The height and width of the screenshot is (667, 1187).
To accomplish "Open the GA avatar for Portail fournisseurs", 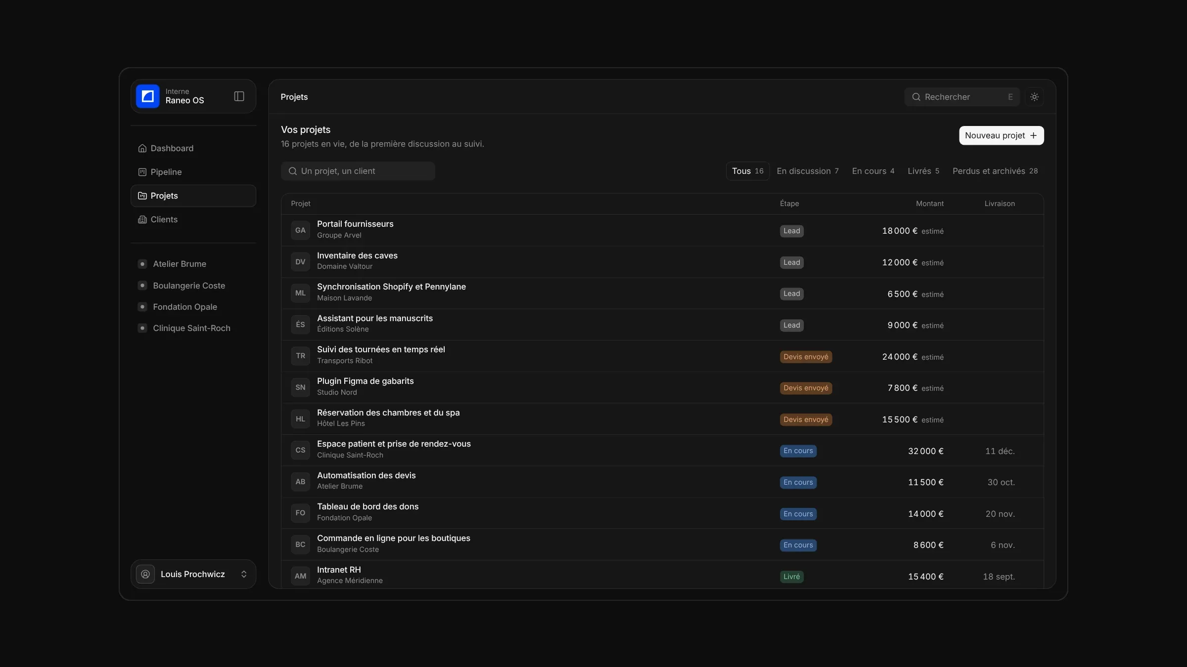I will 300,230.
